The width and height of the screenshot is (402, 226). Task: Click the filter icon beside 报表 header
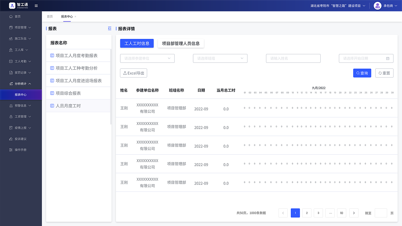pos(109,28)
